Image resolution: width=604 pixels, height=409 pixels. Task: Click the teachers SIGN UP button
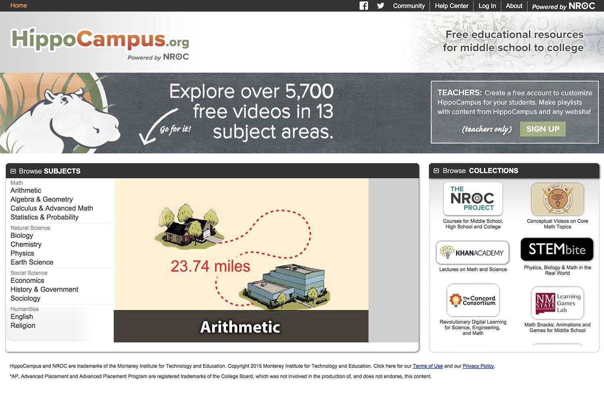543,129
